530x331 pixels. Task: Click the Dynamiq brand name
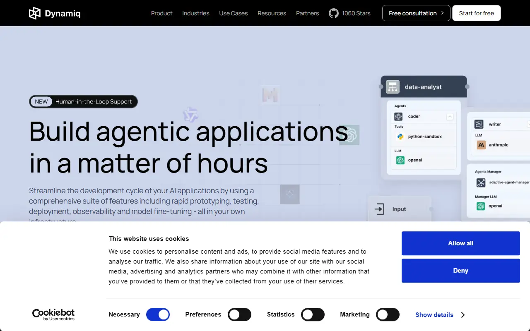tap(63, 14)
